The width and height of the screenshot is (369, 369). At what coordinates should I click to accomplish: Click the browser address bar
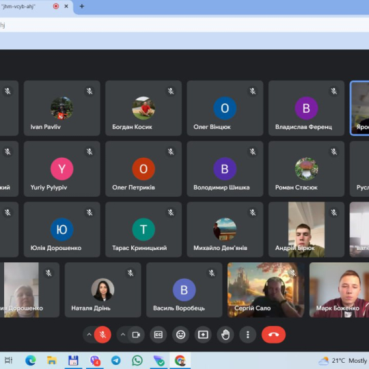pyautogui.click(x=184, y=25)
